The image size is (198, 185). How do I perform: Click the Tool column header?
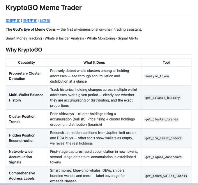click(x=166, y=62)
